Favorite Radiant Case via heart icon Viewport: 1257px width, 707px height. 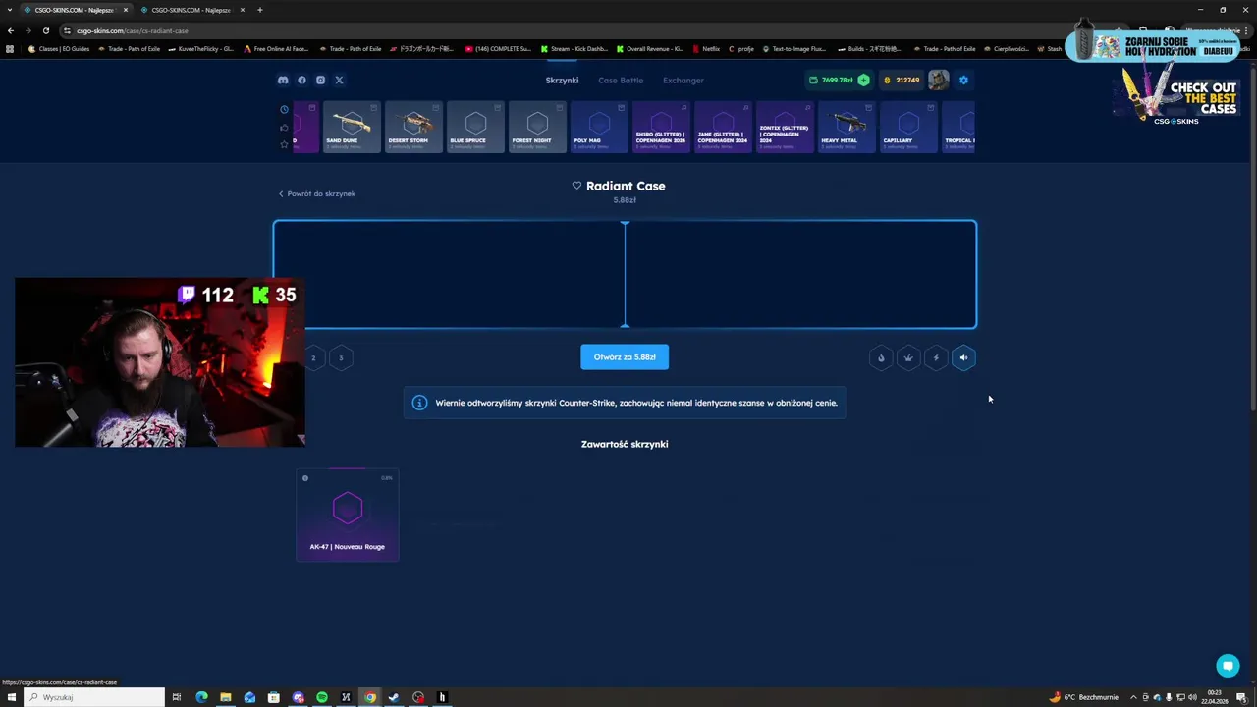(x=576, y=186)
